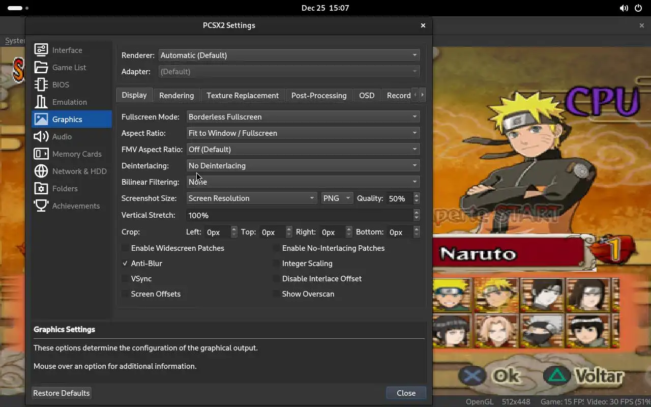This screenshot has height=407, width=651.
Task: Open the PNG screenshot format dropdown
Action: (337, 198)
